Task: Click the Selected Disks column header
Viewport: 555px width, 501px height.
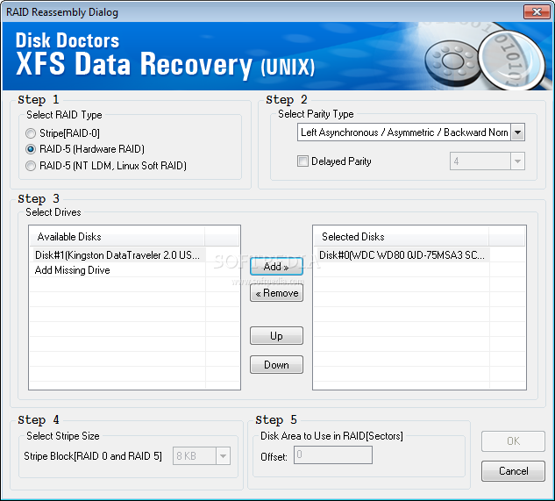Action: click(402, 237)
